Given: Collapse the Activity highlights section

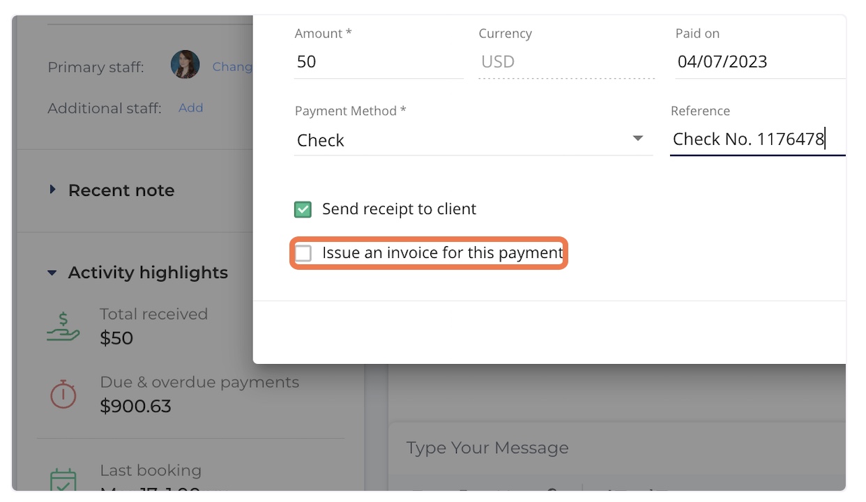Looking at the screenshot, I should 52,273.
